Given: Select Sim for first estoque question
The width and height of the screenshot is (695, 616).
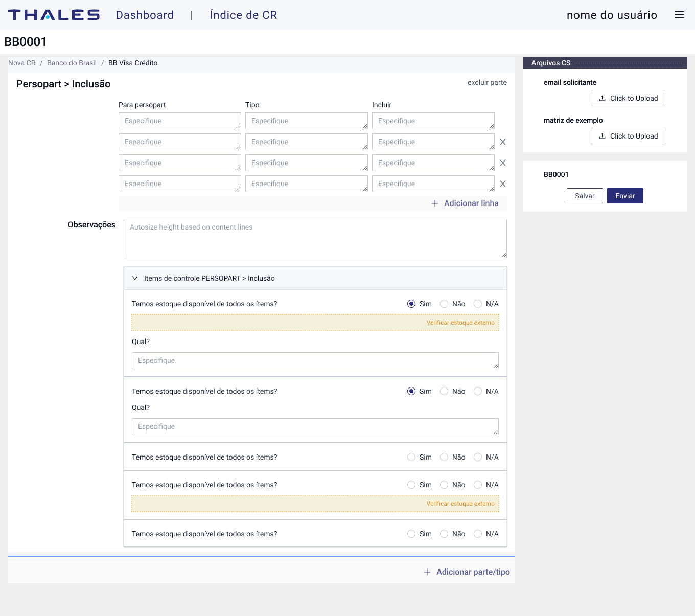Looking at the screenshot, I should pos(411,304).
